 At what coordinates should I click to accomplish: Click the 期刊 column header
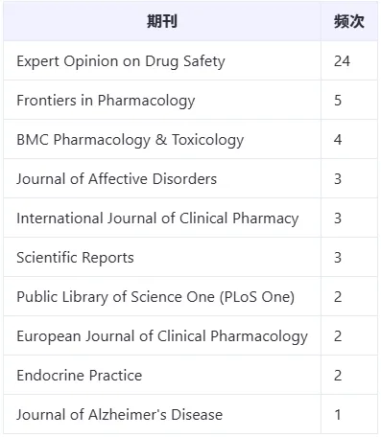point(162,21)
